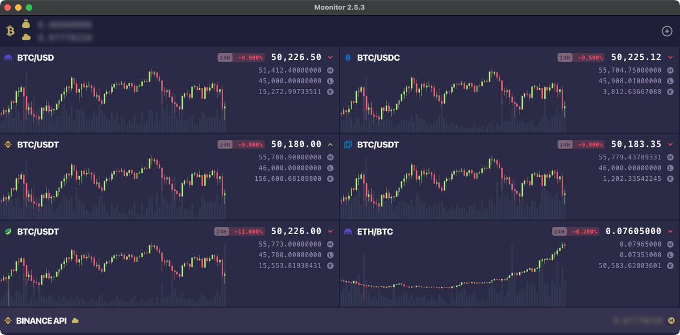Click the 24H badge on the BTC/USDC panel
Image resolution: width=680 pixels, height=335 pixels.
(x=565, y=58)
